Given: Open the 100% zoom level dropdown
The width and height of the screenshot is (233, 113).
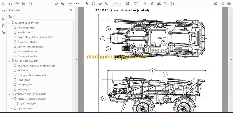Looking at the screenshot, I should (x=117, y=3).
